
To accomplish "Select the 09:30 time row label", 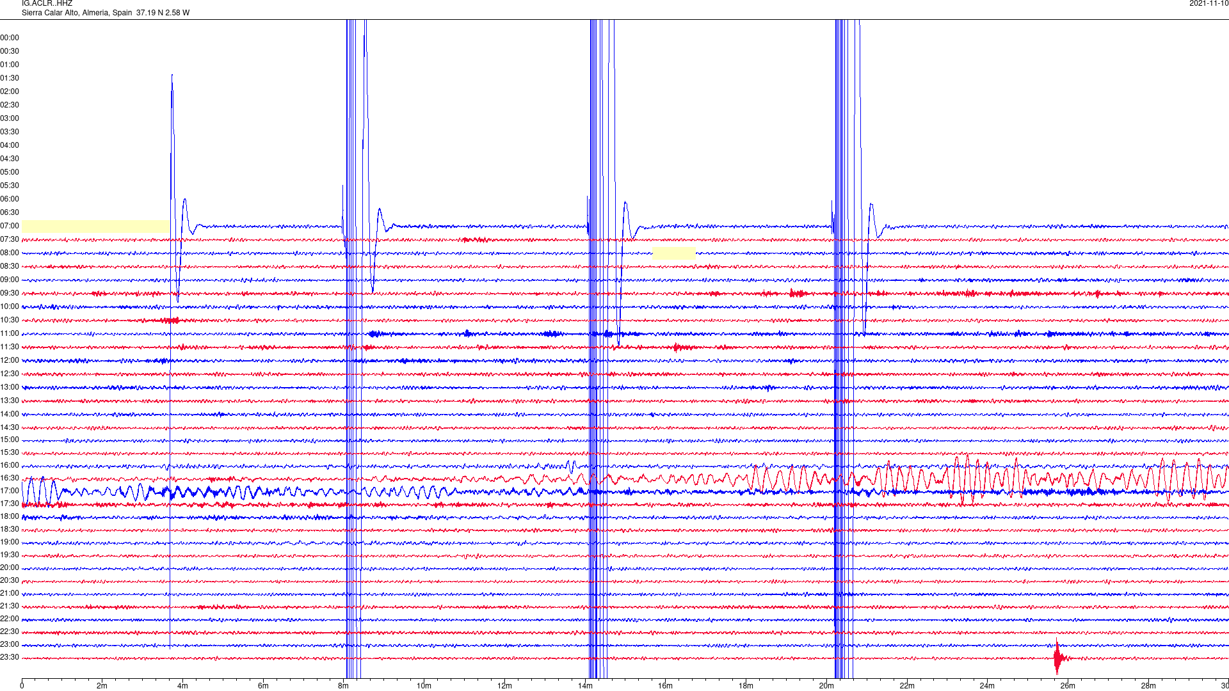I will click(10, 293).
